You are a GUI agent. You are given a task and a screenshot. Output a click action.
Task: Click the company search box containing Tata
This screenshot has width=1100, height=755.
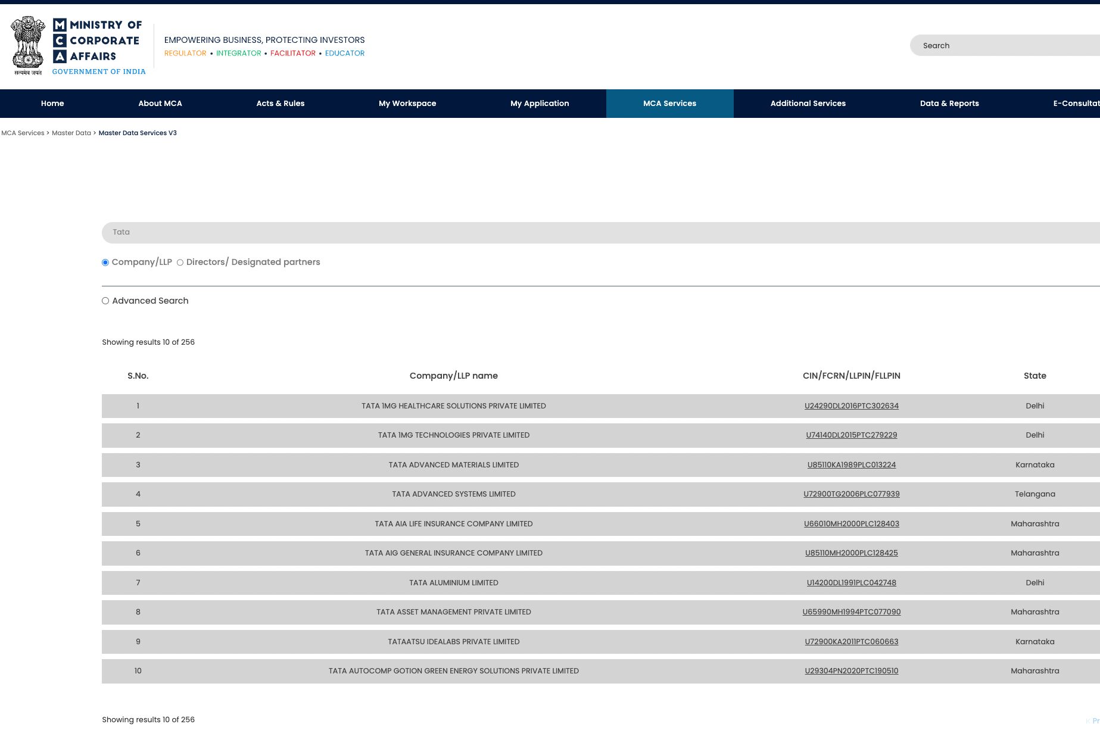(601, 233)
